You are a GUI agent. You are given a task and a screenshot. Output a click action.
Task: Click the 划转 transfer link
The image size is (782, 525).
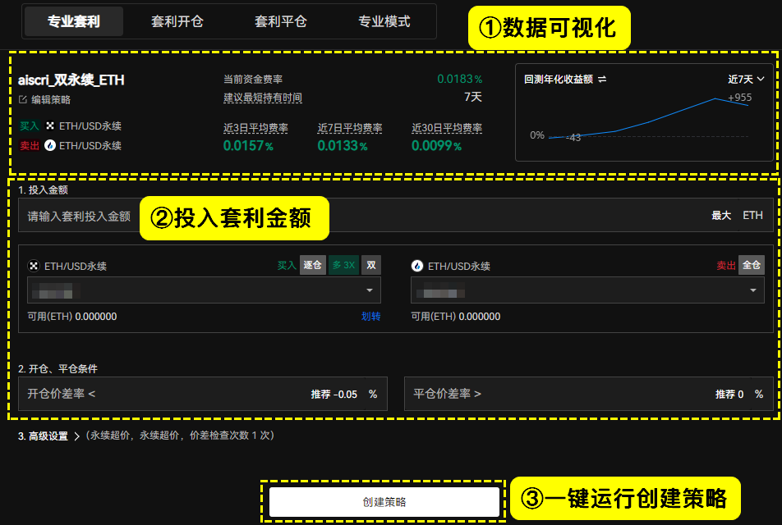click(x=370, y=317)
